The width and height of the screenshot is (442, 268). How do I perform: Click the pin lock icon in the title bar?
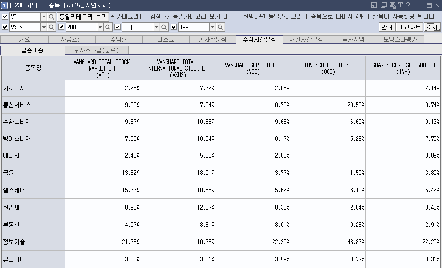pyautogui.click(x=393, y=5)
